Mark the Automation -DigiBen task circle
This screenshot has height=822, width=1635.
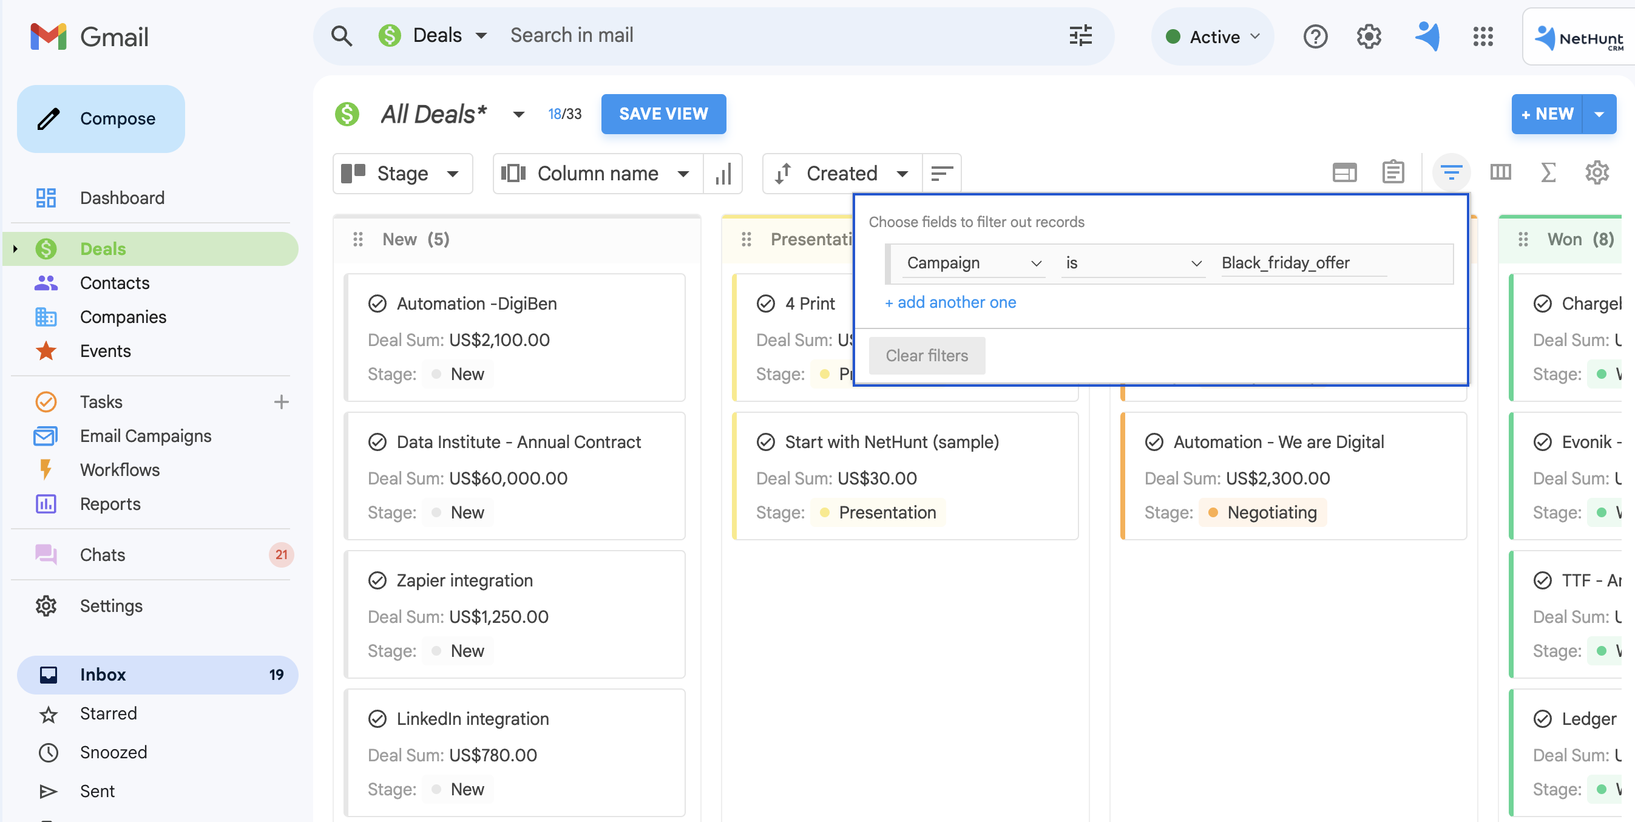(377, 304)
